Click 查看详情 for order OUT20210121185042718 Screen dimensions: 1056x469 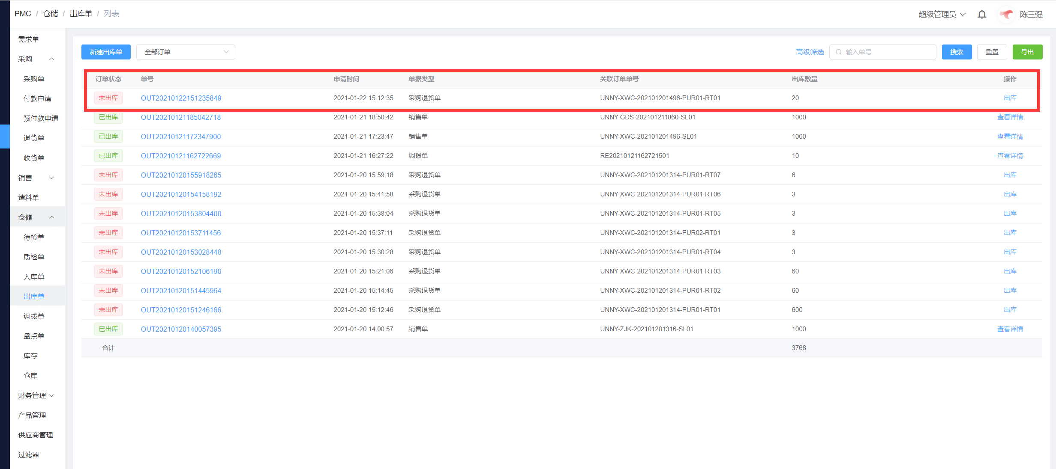click(1010, 117)
